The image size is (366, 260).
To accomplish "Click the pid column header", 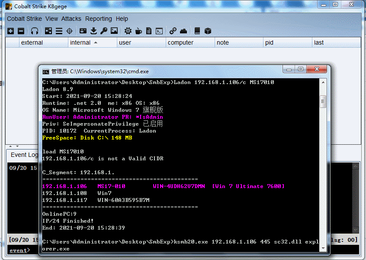I will point(270,42).
